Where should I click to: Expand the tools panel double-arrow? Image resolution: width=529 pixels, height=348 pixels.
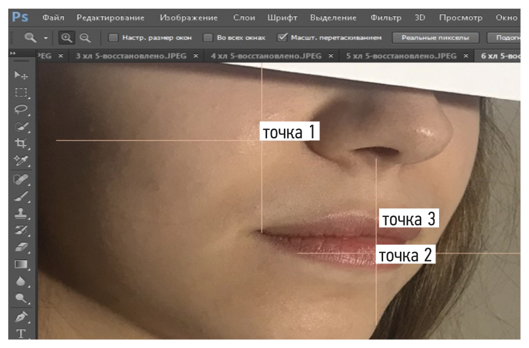[13, 53]
